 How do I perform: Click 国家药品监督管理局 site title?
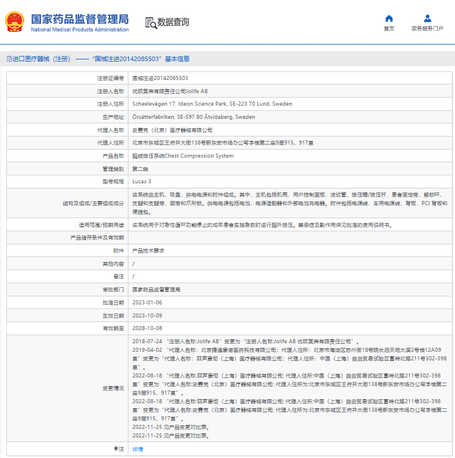[80, 19]
